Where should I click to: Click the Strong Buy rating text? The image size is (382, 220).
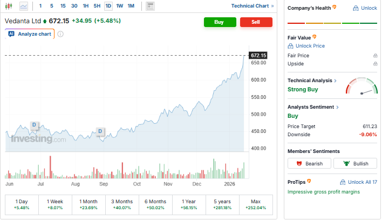coord(303,90)
